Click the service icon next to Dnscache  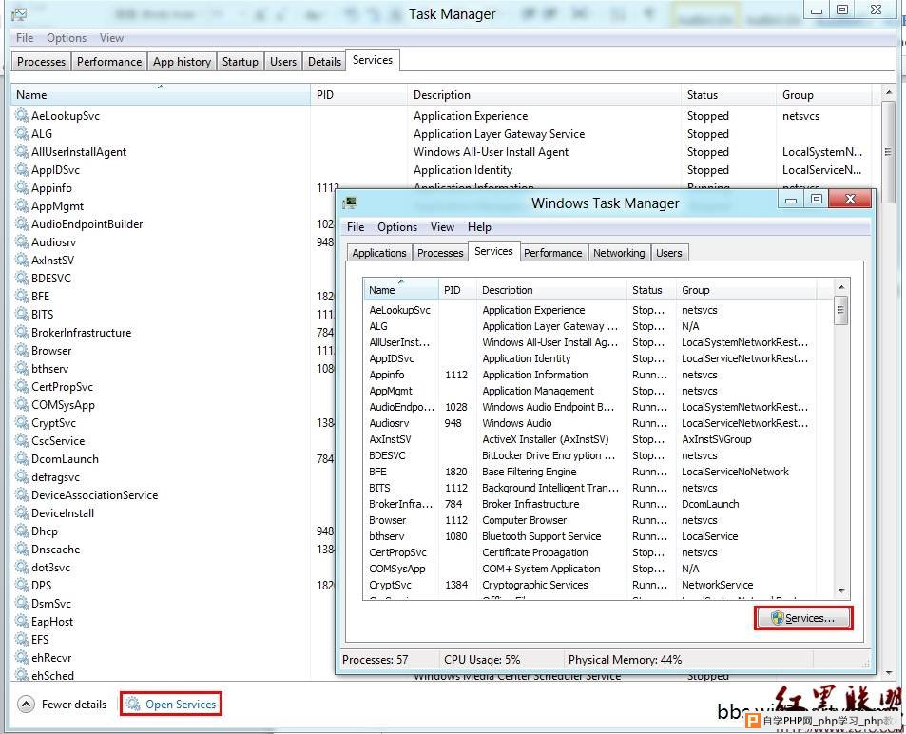(x=22, y=549)
